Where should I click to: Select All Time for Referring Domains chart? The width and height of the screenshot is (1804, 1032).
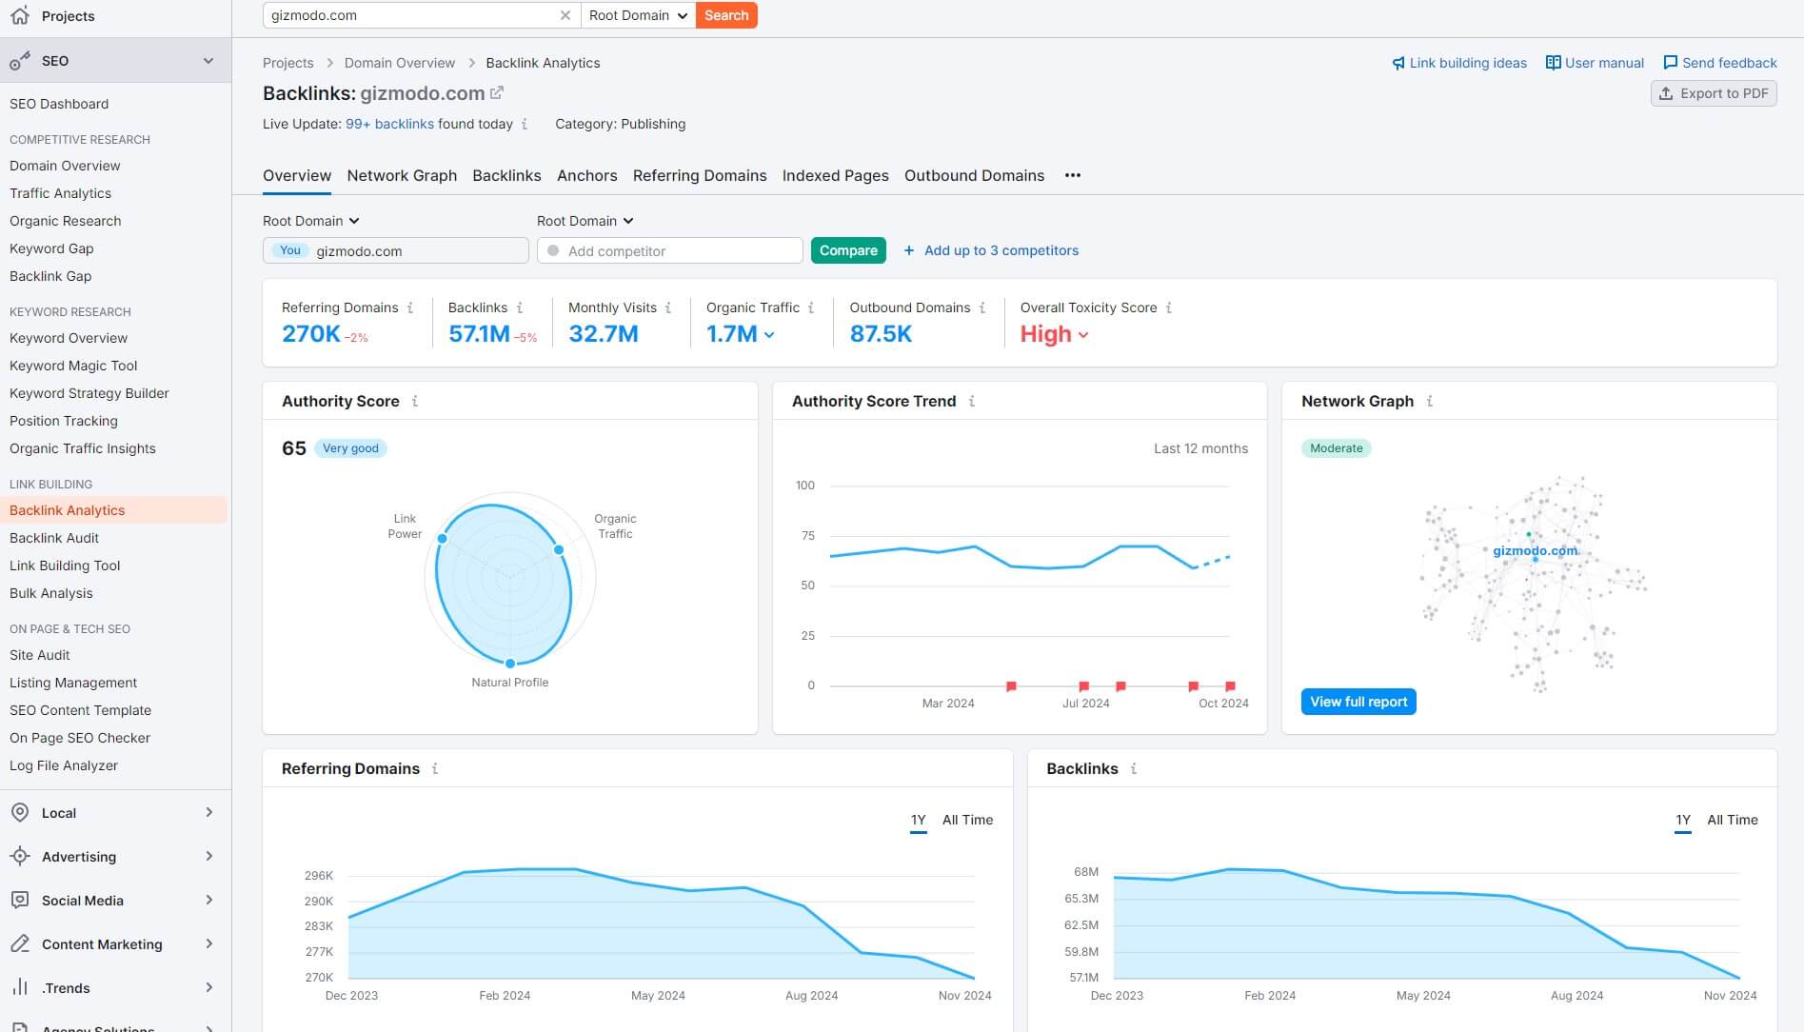point(967,820)
